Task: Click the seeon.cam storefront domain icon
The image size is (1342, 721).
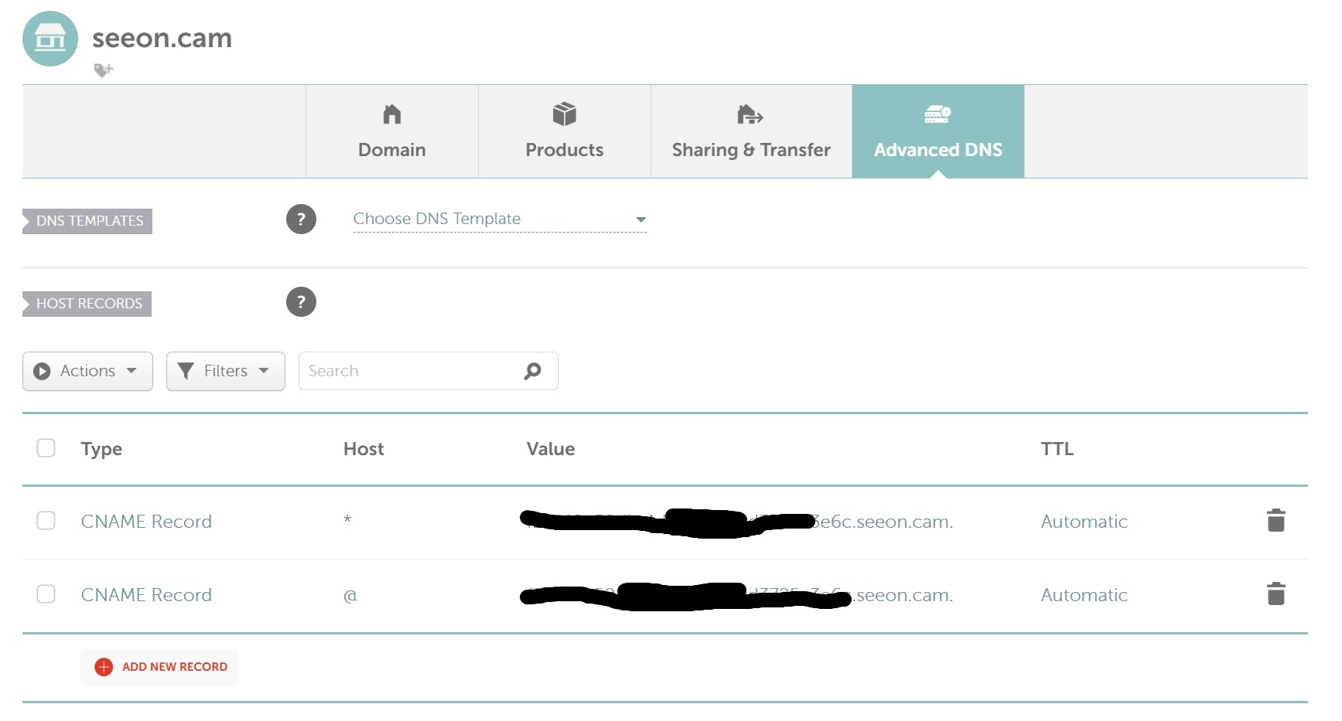Action: tap(50, 39)
